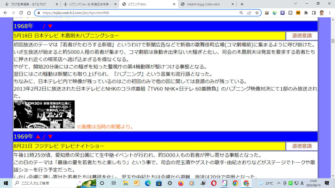Launch Opera from the taskbar
Viewport: 335px width, 188px height.
coord(214,183)
